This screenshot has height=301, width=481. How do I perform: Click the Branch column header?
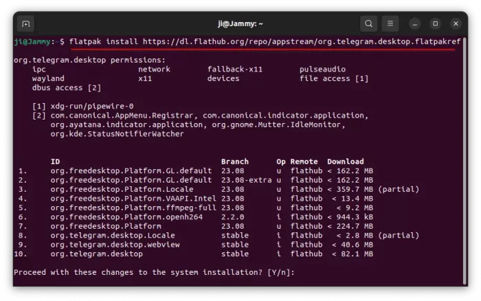point(235,161)
